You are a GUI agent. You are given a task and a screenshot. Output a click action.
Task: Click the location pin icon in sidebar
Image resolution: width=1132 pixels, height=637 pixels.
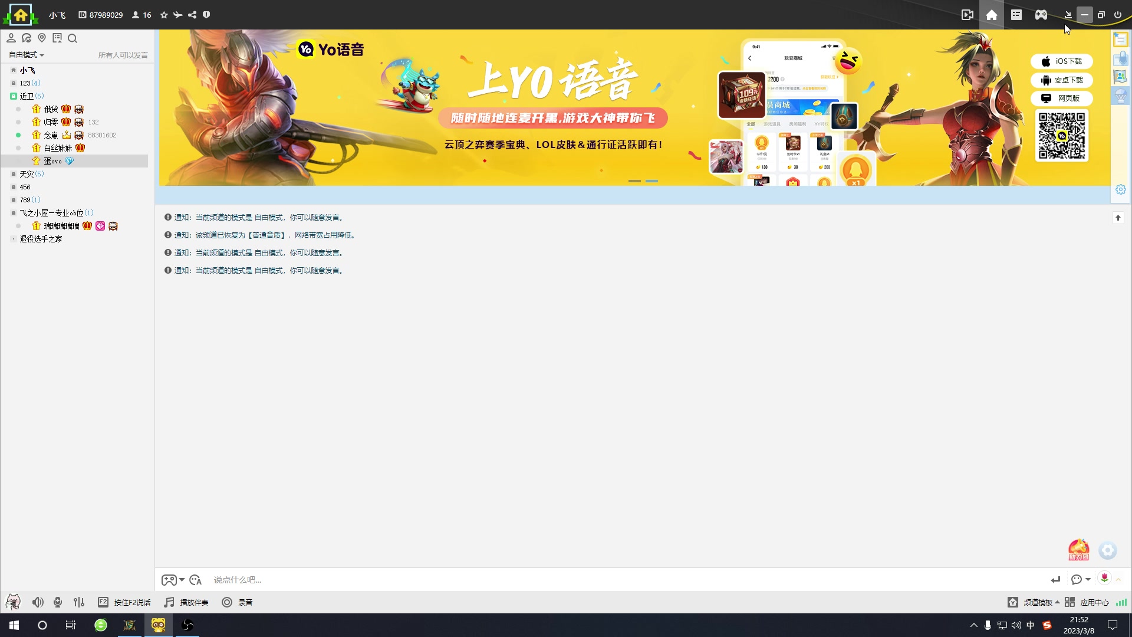pyautogui.click(x=42, y=38)
